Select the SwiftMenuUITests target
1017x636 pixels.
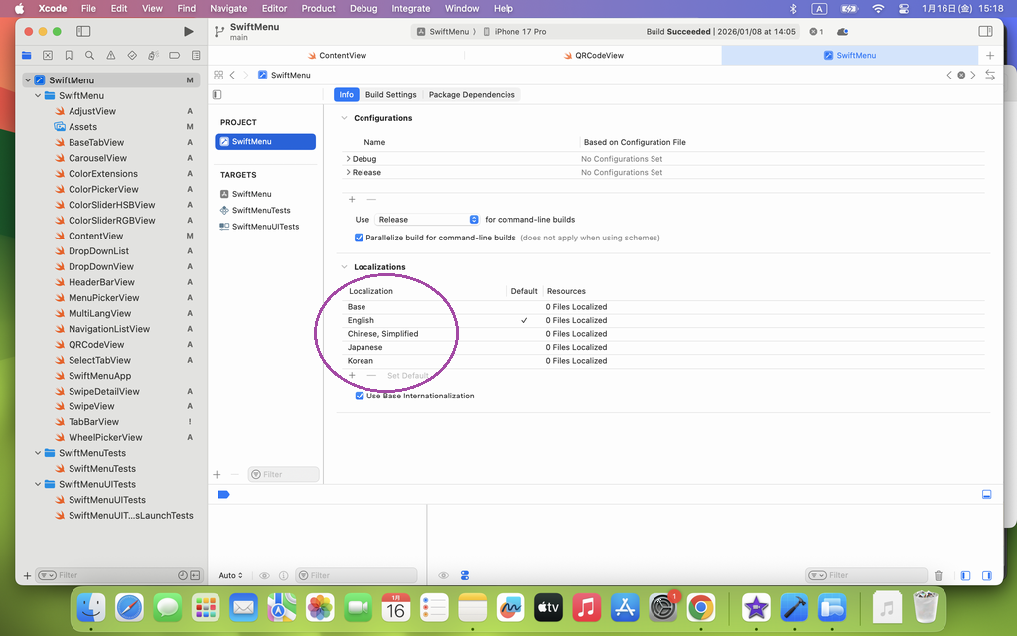coord(265,227)
